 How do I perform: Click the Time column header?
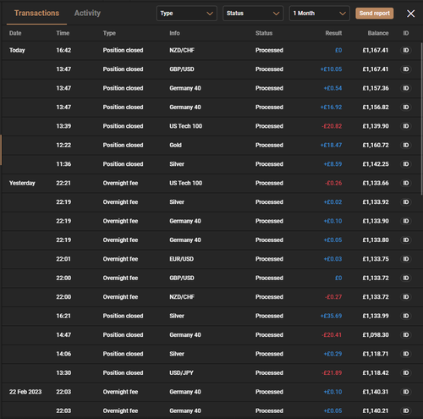63,33
